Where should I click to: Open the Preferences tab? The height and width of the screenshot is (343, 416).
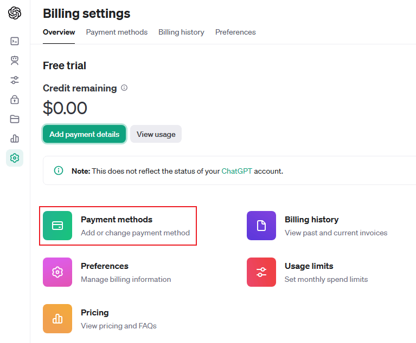coord(235,32)
